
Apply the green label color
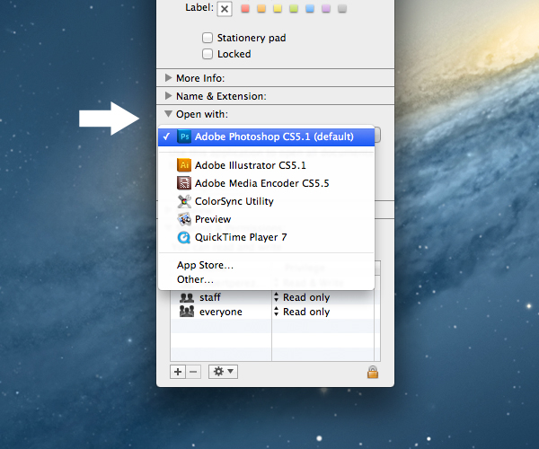coord(294,8)
